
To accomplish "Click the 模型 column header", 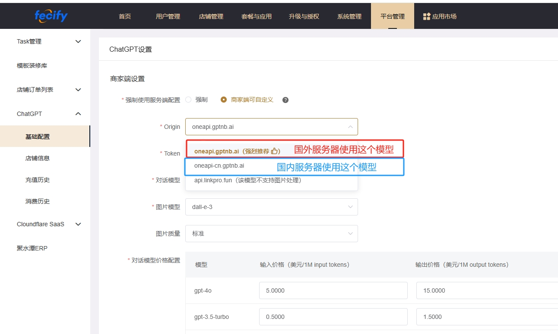I will click(201, 265).
